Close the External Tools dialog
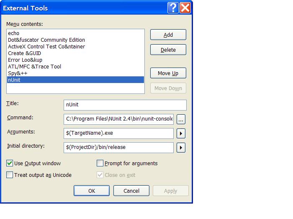Viewport: 293px width, 219px height. click(x=185, y=8)
